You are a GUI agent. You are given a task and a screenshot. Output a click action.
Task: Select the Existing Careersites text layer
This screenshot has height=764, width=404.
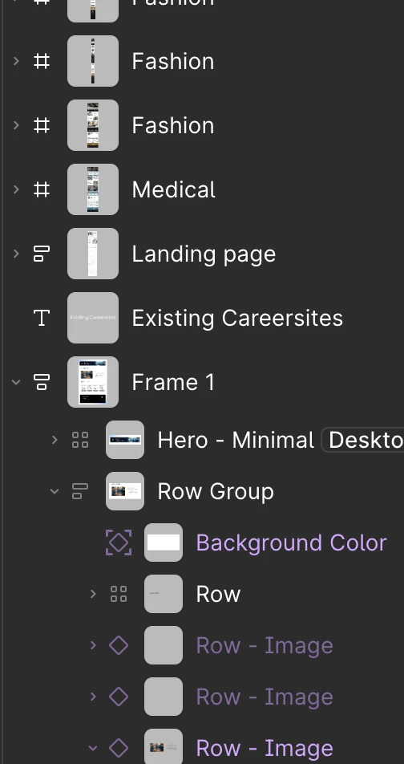pyautogui.click(x=237, y=318)
